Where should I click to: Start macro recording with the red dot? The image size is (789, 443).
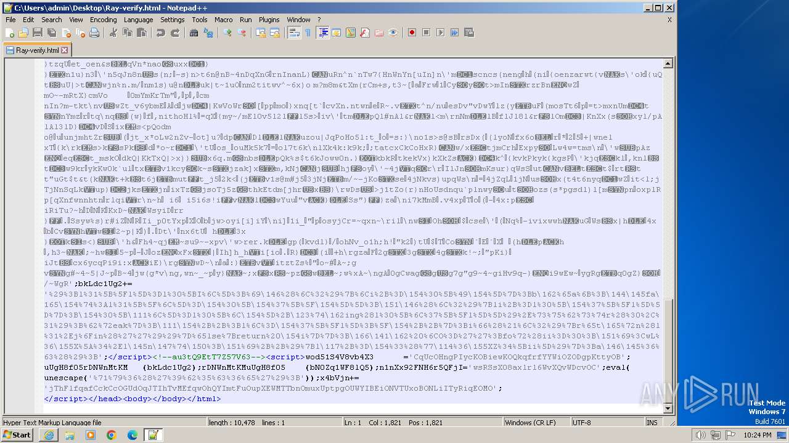(412, 33)
